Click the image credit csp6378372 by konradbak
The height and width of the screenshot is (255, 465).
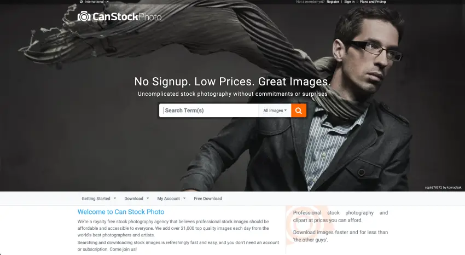click(443, 188)
